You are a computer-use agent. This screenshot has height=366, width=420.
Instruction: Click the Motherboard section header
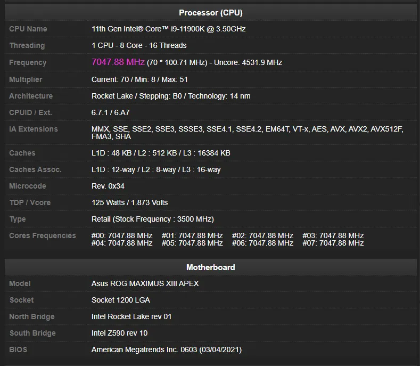211,267
